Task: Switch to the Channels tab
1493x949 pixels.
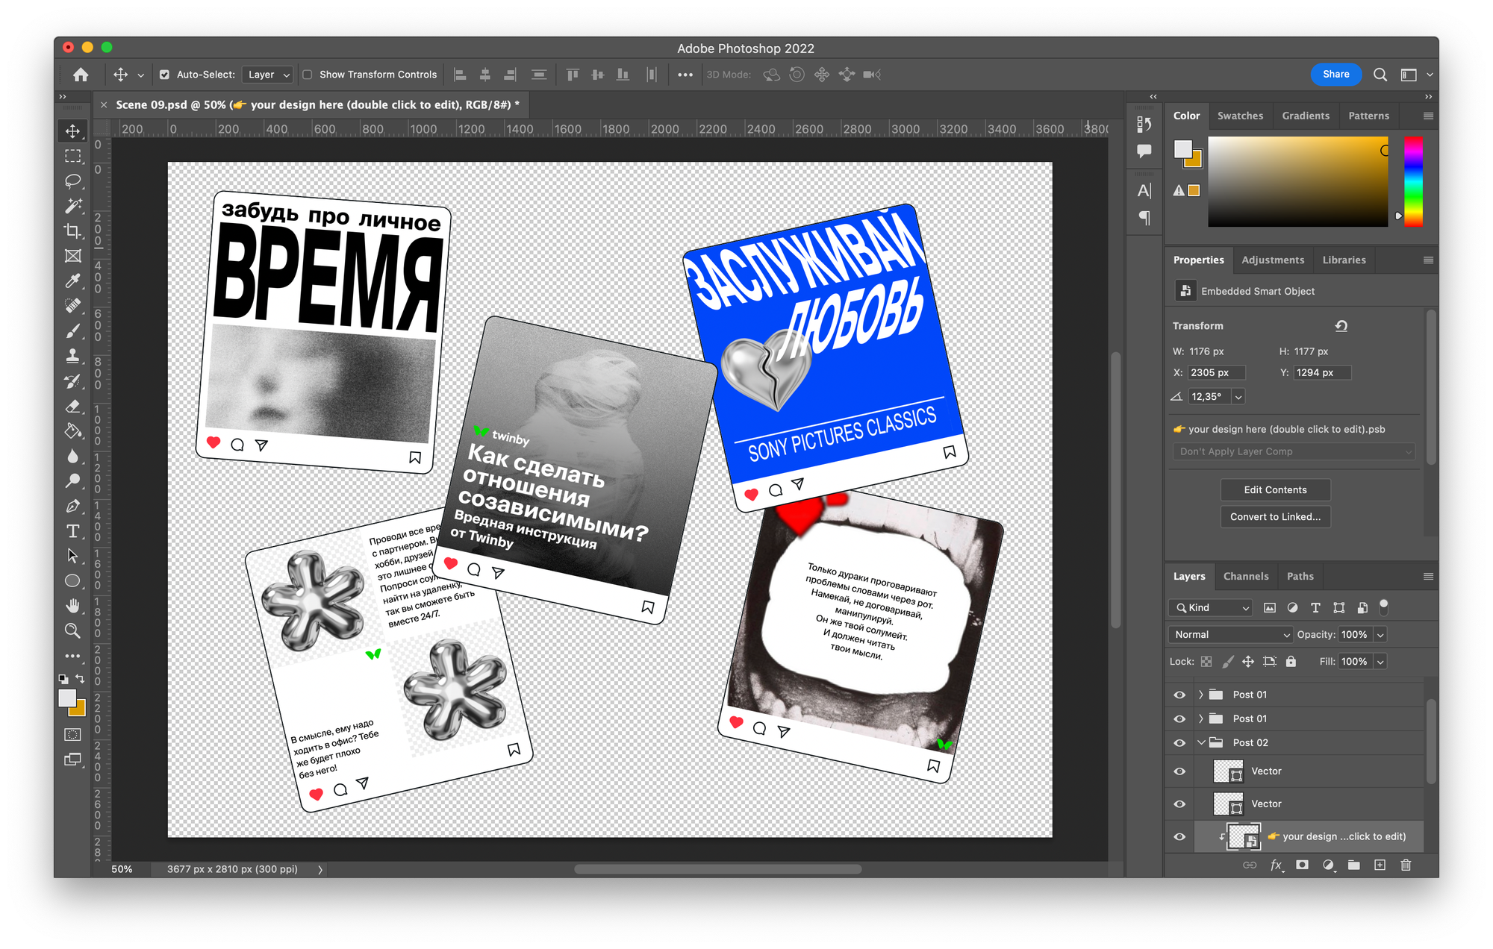Action: click(1245, 577)
